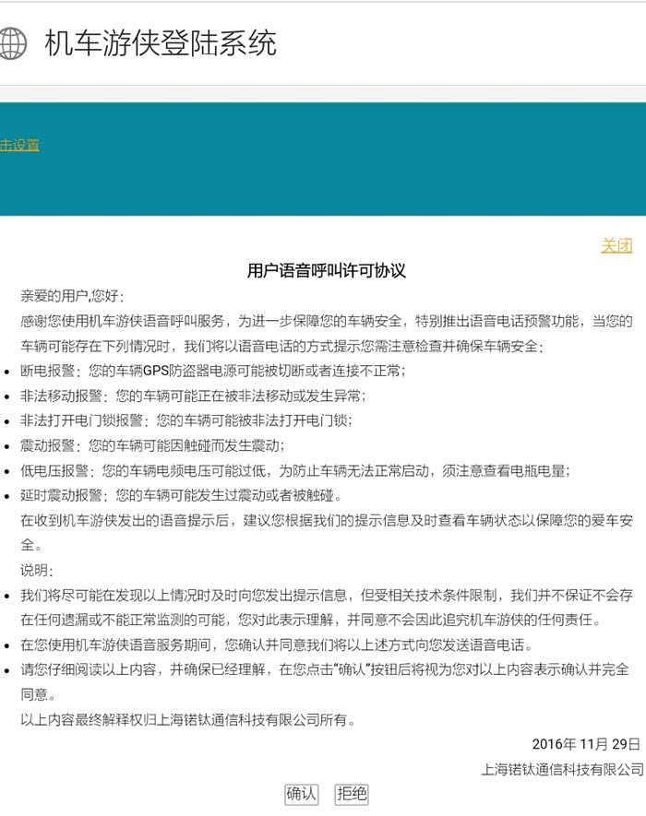Click the company signature below the date

pyautogui.click(x=562, y=769)
